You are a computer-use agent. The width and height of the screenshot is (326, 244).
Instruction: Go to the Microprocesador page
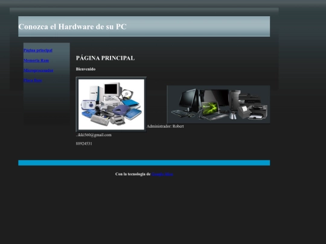(x=38, y=70)
